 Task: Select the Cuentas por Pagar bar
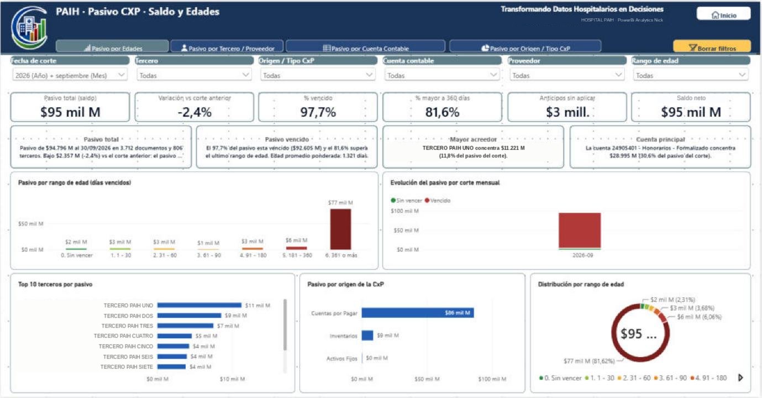[x=418, y=313]
